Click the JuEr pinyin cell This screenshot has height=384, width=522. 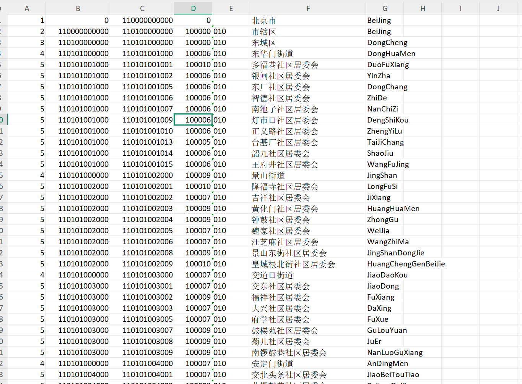point(385,341)
